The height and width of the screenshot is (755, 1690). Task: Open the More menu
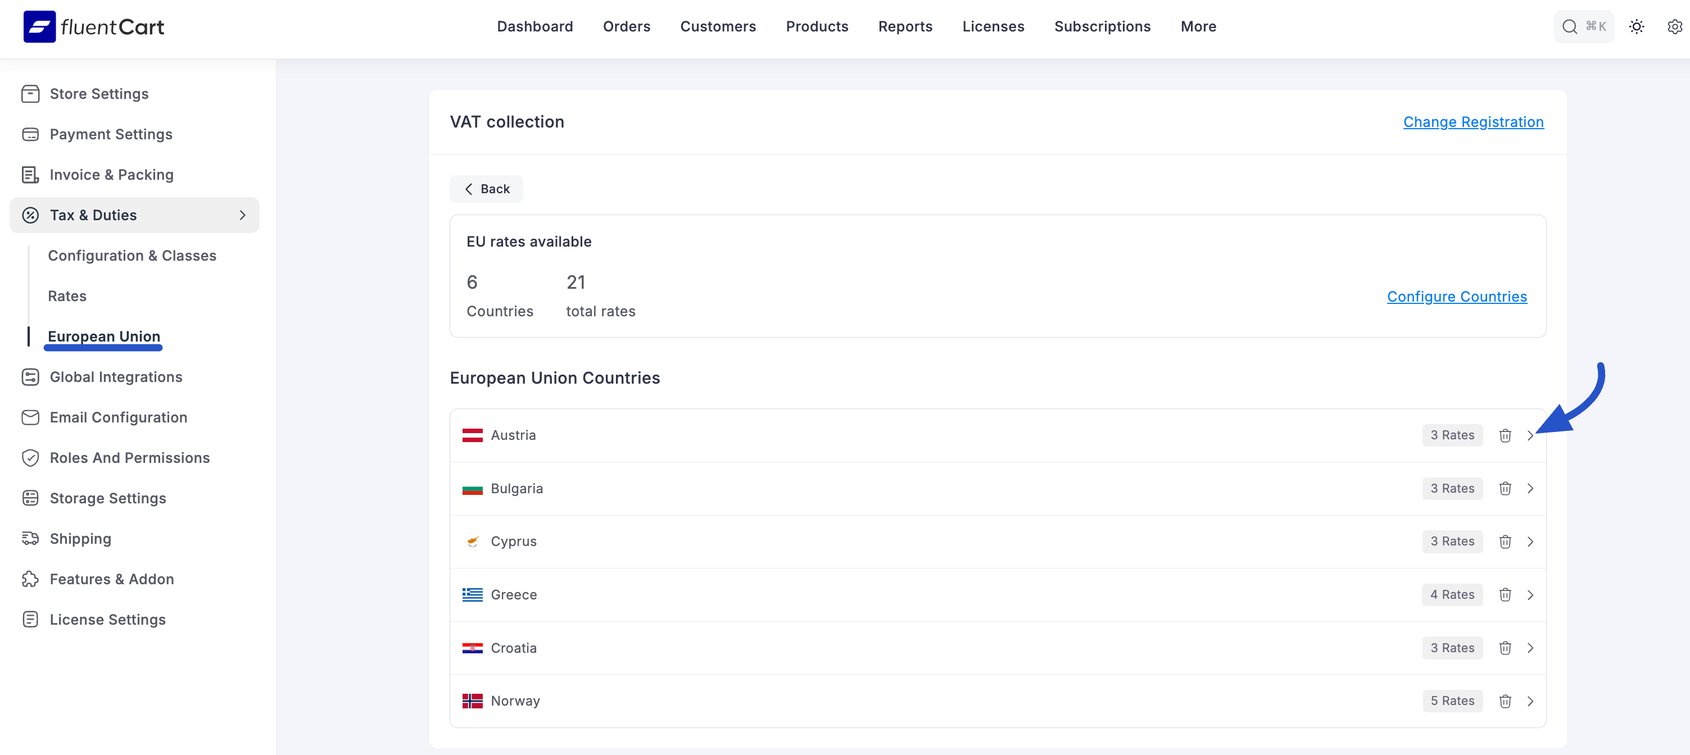coord(1198,26)
